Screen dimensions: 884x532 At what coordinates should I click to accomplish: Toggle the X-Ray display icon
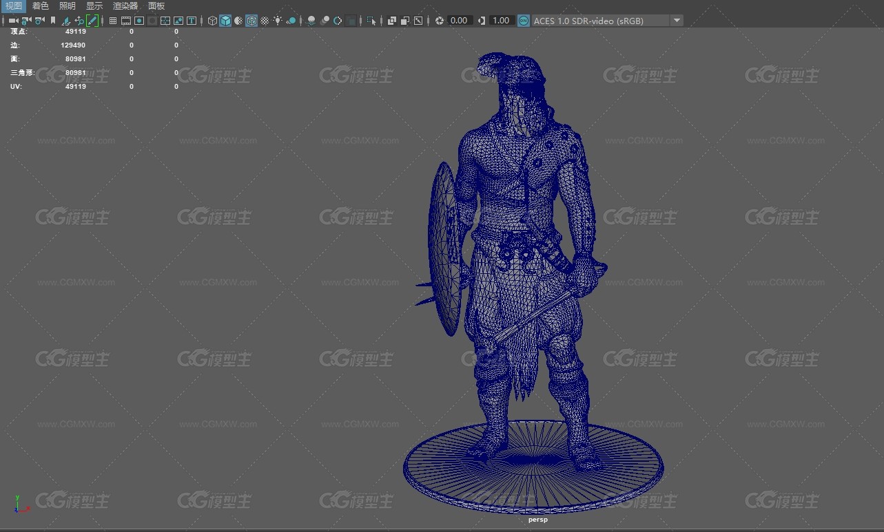(x=392, y=21)
